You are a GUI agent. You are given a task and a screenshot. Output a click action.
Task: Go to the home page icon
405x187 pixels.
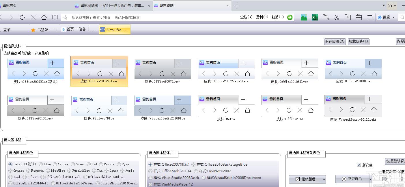(44, 17)
